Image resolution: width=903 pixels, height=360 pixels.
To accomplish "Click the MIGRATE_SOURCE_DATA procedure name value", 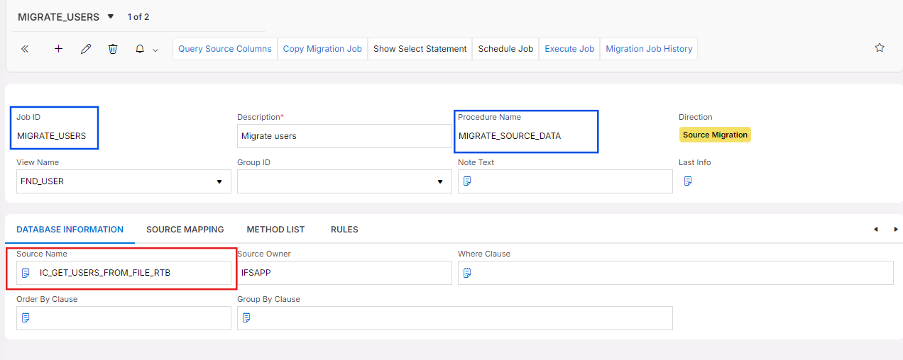I will tap(510, 136).
